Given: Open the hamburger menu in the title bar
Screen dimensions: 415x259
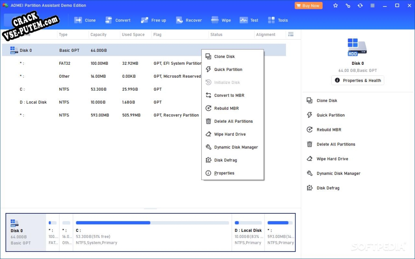Looking at the screenshot, I should click(372, 5).
